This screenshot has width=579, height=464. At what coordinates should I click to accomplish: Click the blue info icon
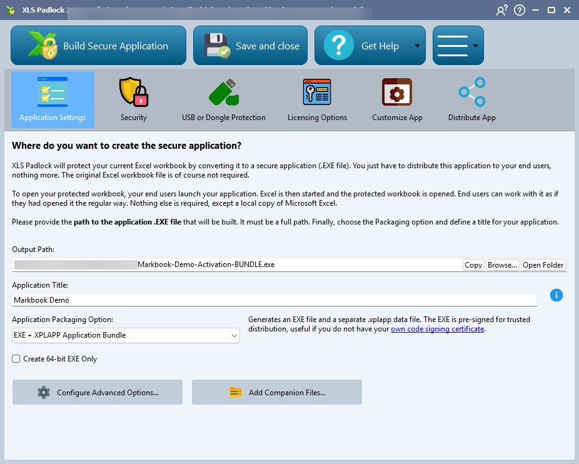pos(556,295)
